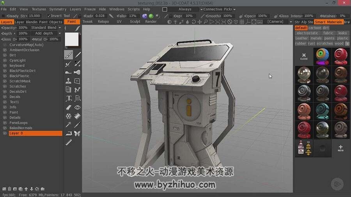
Task: Select the wood material category
Action: [x=339, y=43]
